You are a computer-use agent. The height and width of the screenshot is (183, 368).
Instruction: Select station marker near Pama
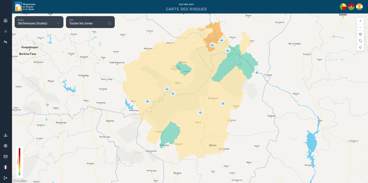point(148,101)
